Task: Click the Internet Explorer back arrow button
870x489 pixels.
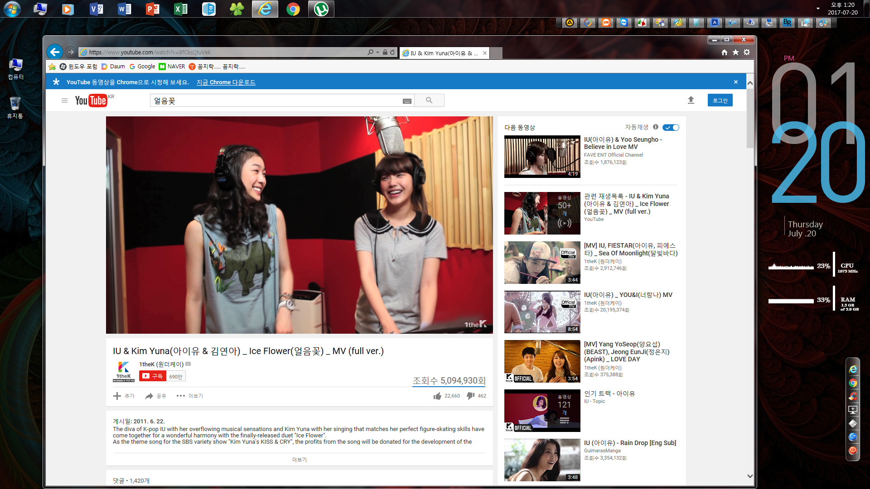Action: point(55,52)
